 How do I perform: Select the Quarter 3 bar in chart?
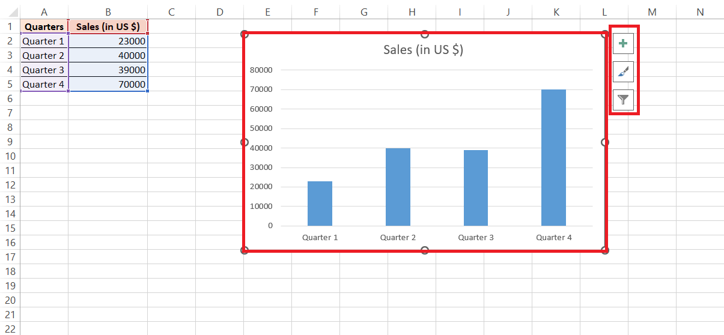(x=476, y=188)
